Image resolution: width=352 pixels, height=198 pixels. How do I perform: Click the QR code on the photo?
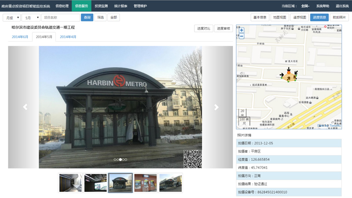click(x=192, y=159)
